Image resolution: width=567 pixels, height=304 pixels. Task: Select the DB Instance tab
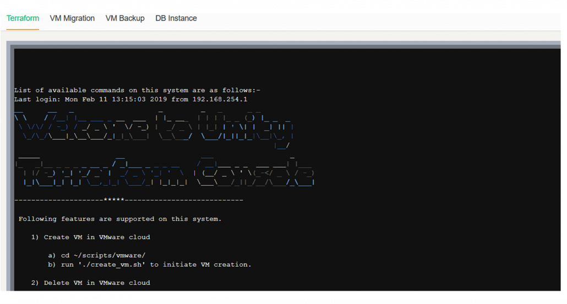[x=176, y=18]
